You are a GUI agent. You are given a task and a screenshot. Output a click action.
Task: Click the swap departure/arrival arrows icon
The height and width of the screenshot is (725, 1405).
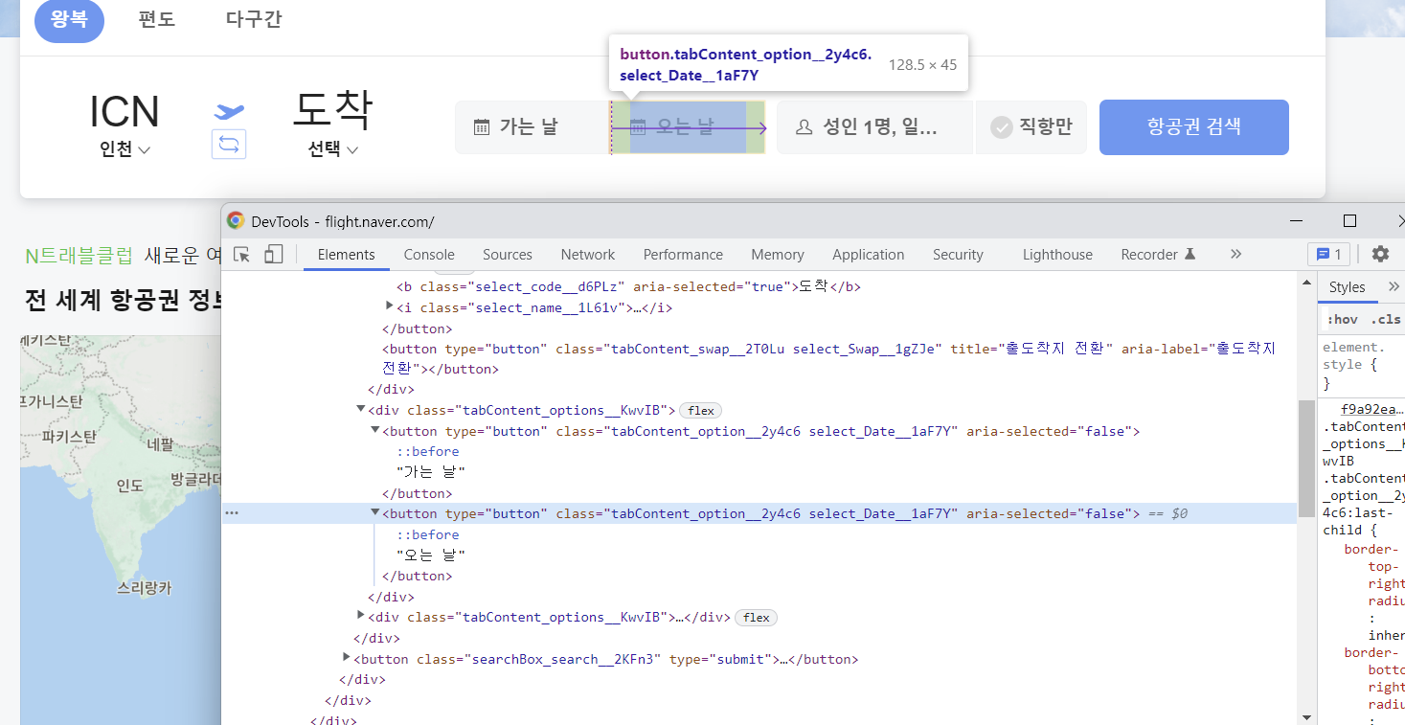229,145
